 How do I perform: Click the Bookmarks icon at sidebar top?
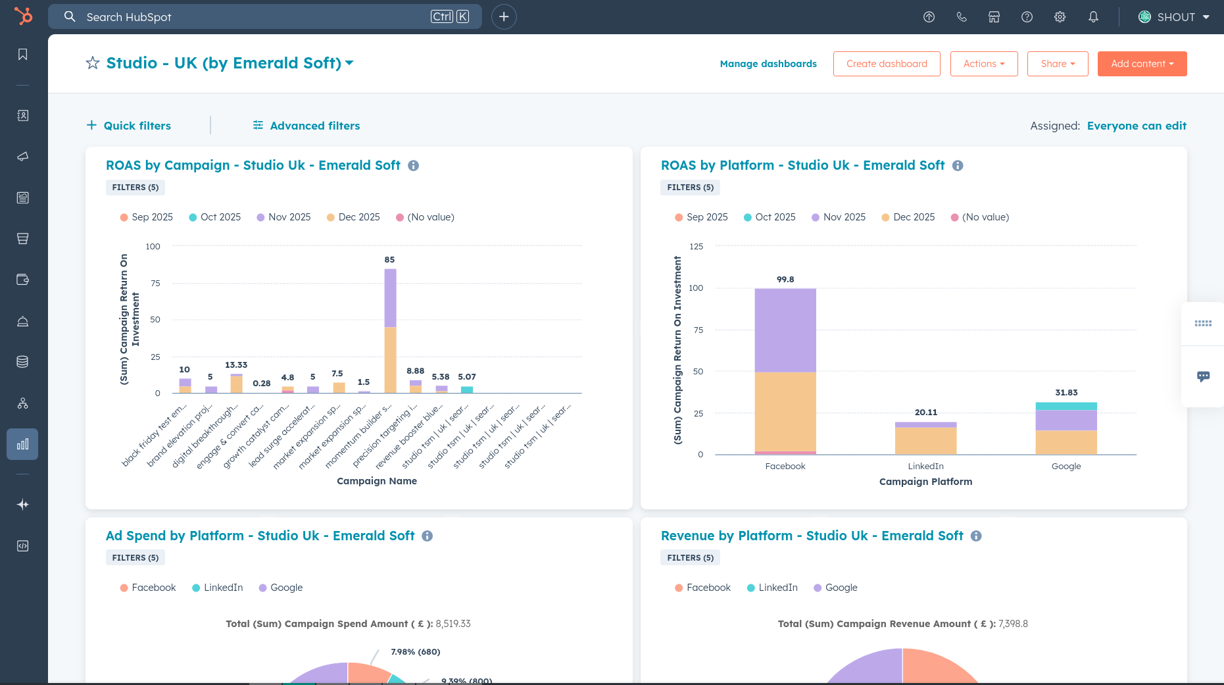pyautogui.click(x=22, y=55)
